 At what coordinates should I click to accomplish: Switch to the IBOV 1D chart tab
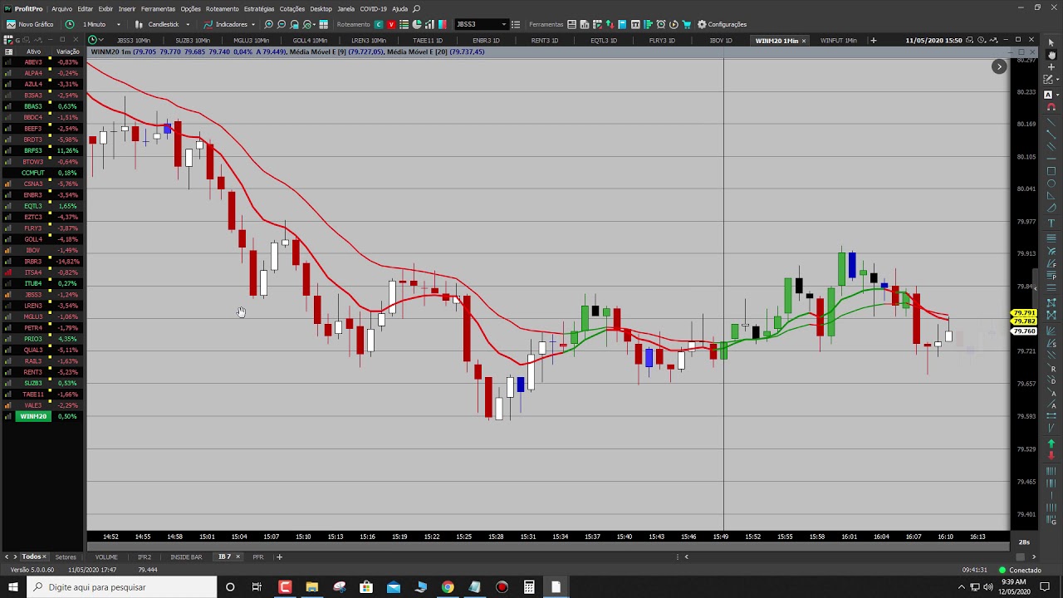tap(721, 40)
